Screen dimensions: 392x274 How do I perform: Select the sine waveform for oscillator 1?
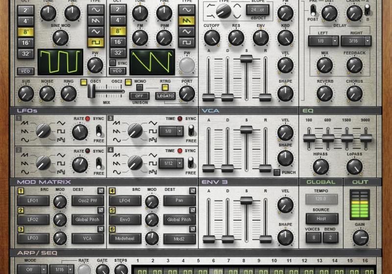[x=96, y=10]
